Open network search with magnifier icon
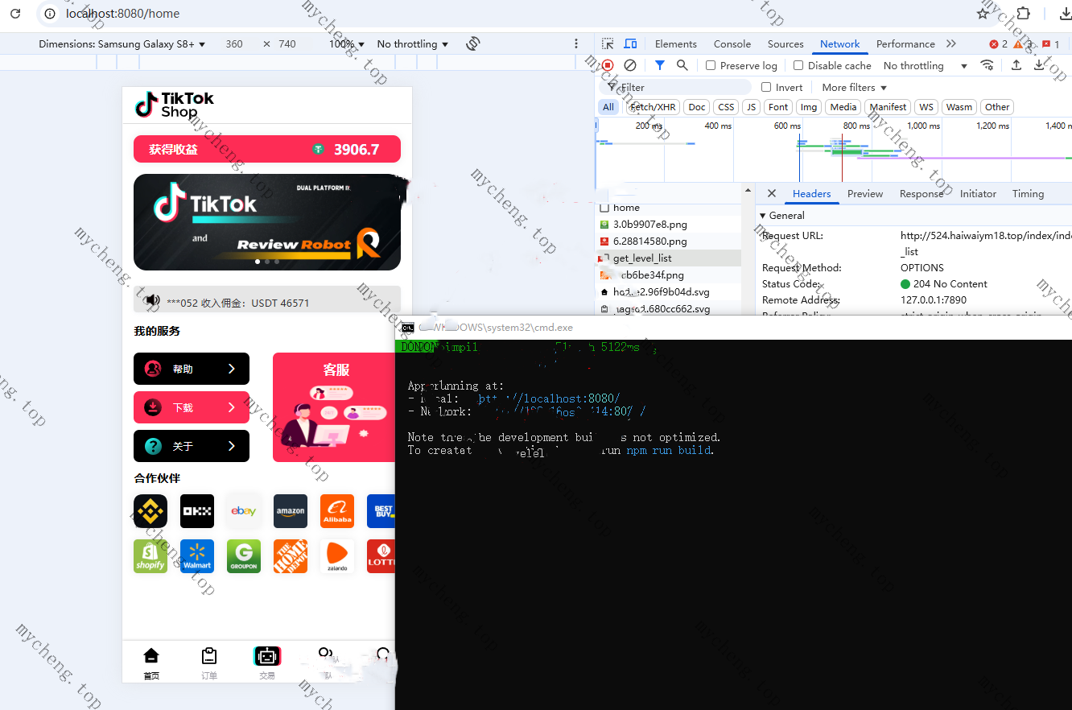 682,65
